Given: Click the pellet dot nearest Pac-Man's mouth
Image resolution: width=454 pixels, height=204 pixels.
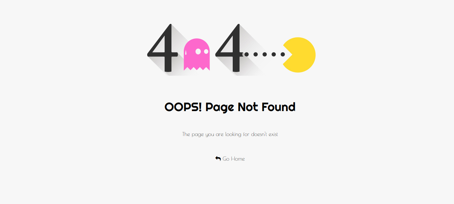Looking at the screenshot, I should point(283,54).
